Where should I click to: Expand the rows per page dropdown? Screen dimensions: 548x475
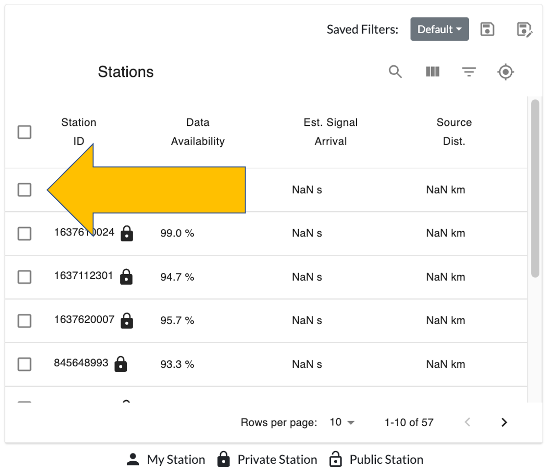pyautogui.click(x=342, y=422)
